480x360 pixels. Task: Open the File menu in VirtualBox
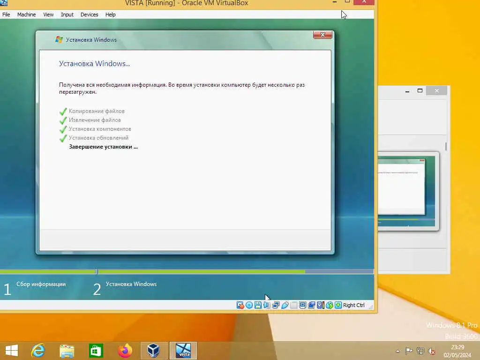pos(6,15)
